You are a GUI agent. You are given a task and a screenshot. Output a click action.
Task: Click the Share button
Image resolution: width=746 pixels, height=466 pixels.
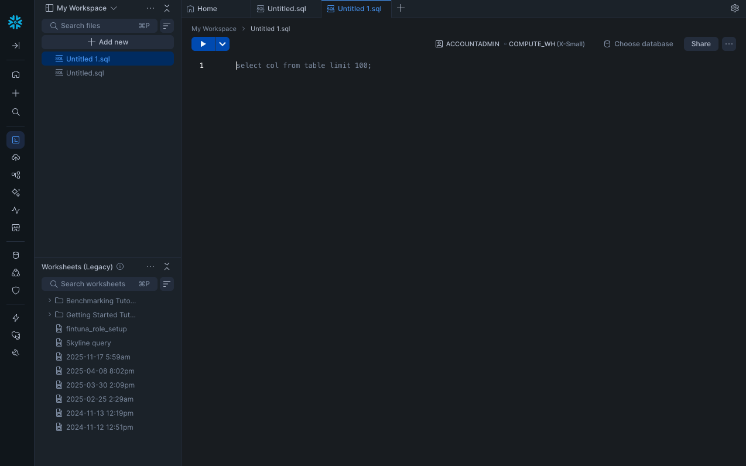[x=701, y=44]
